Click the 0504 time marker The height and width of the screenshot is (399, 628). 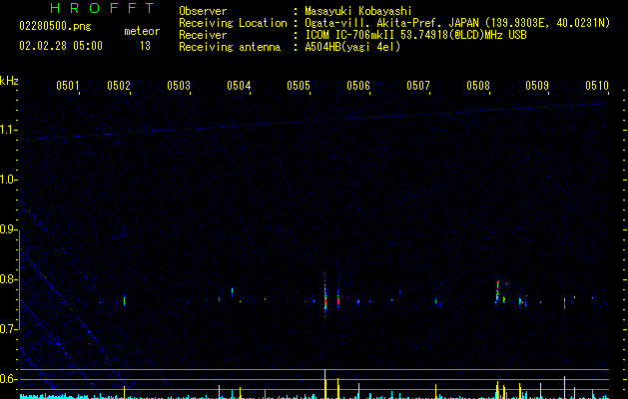coord(239,85)
